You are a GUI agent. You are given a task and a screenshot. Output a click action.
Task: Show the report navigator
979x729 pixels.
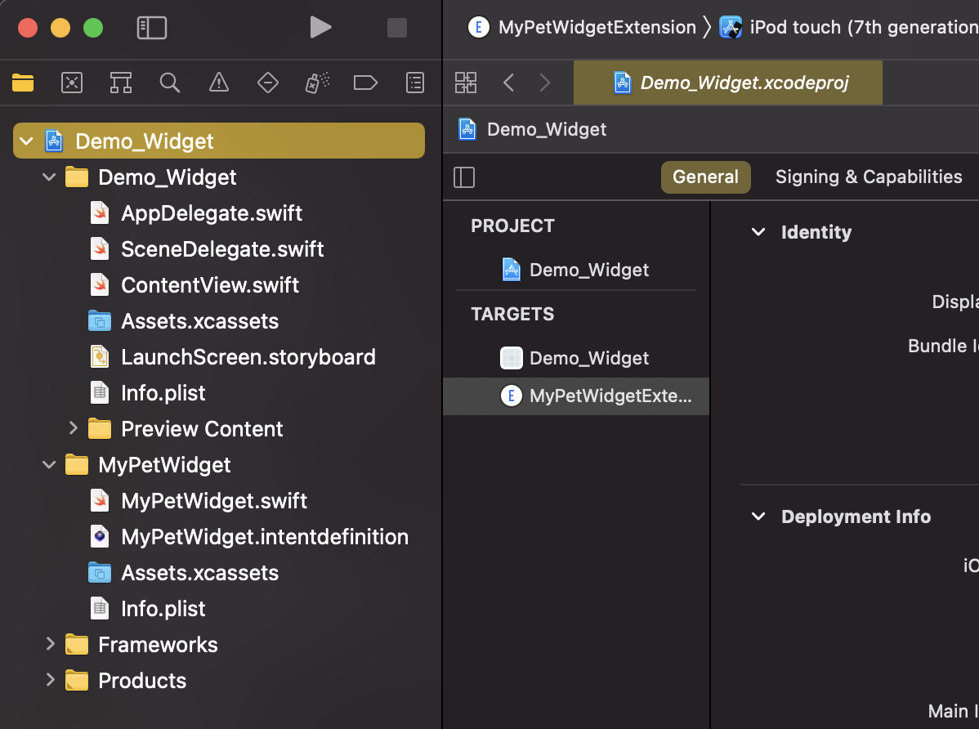[x=415, y=82]
